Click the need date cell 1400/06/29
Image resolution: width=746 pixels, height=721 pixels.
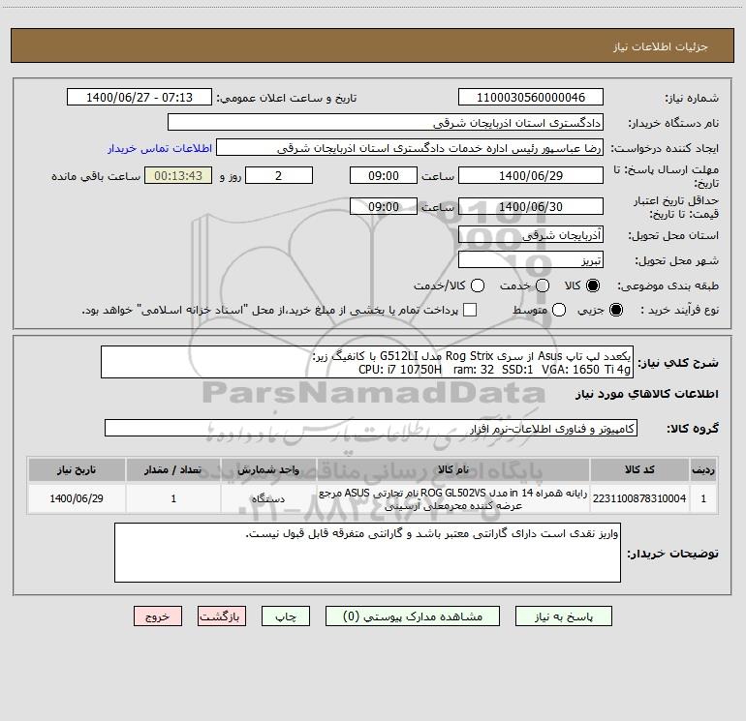pyautogui.click(x=77, y=498)
